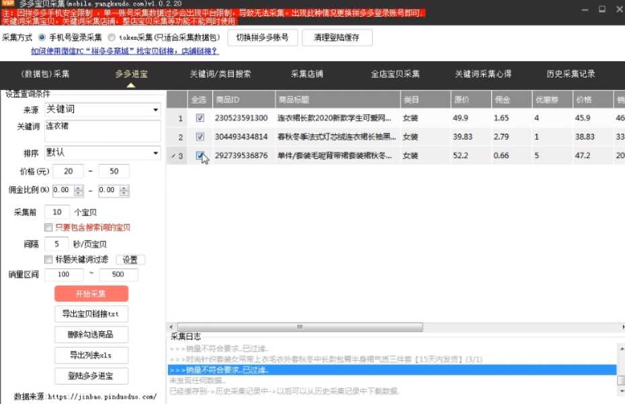Click the 2.79 commission cell
625x404 pixels.
coord(512,136)
